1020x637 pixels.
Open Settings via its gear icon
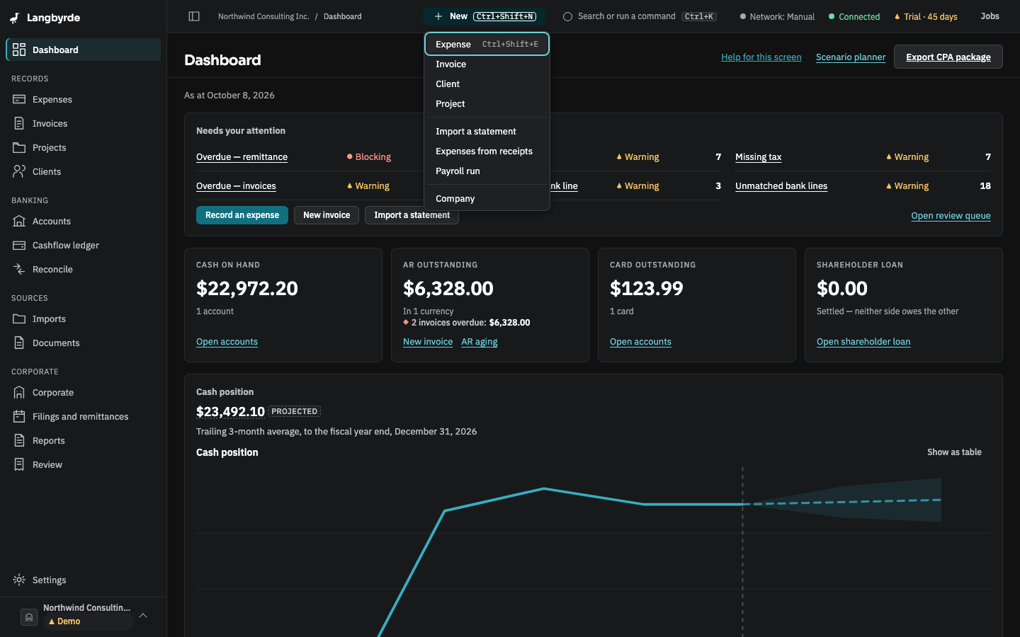[x=19, y=580]
